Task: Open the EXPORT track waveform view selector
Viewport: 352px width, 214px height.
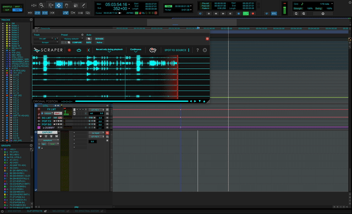Action: (x=48, y=140)
